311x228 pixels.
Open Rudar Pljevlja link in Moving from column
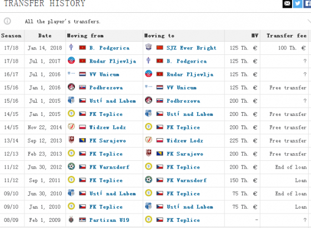(113, 61)
